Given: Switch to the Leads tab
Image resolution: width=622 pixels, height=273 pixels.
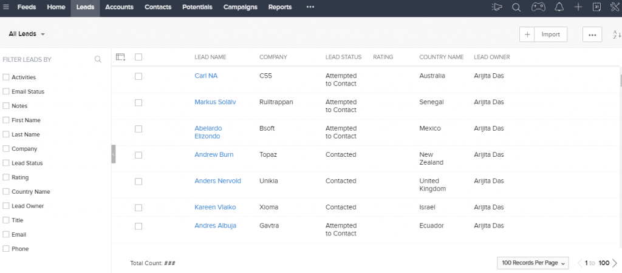Looking at the screenshot, I should [85, 7].
